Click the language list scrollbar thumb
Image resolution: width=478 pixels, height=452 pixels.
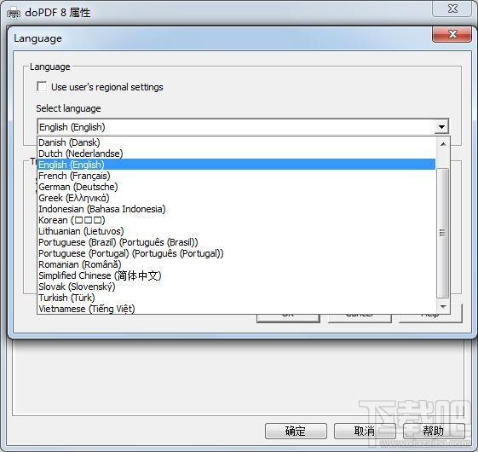442,233
